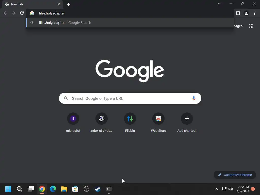Open the microsfot shortcut tile
260x195 pixels.
pos(73,123)
